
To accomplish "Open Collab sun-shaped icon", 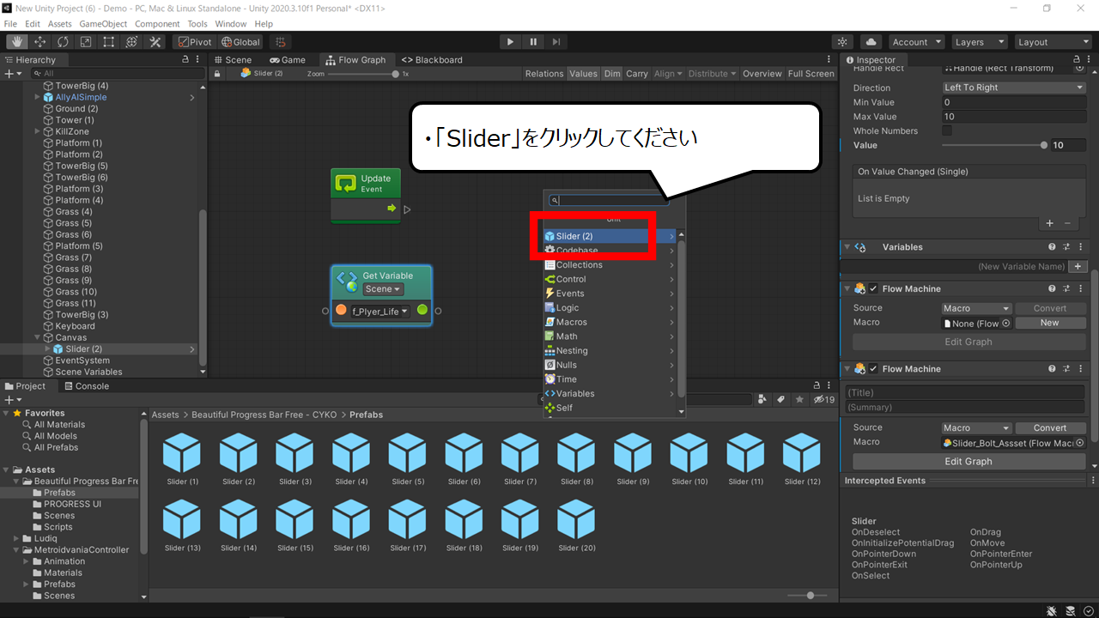I will (843, 42).
